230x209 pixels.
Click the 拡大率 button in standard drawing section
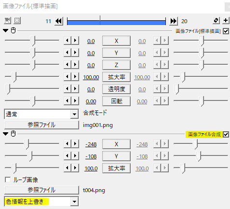click(x=116, y=77)
